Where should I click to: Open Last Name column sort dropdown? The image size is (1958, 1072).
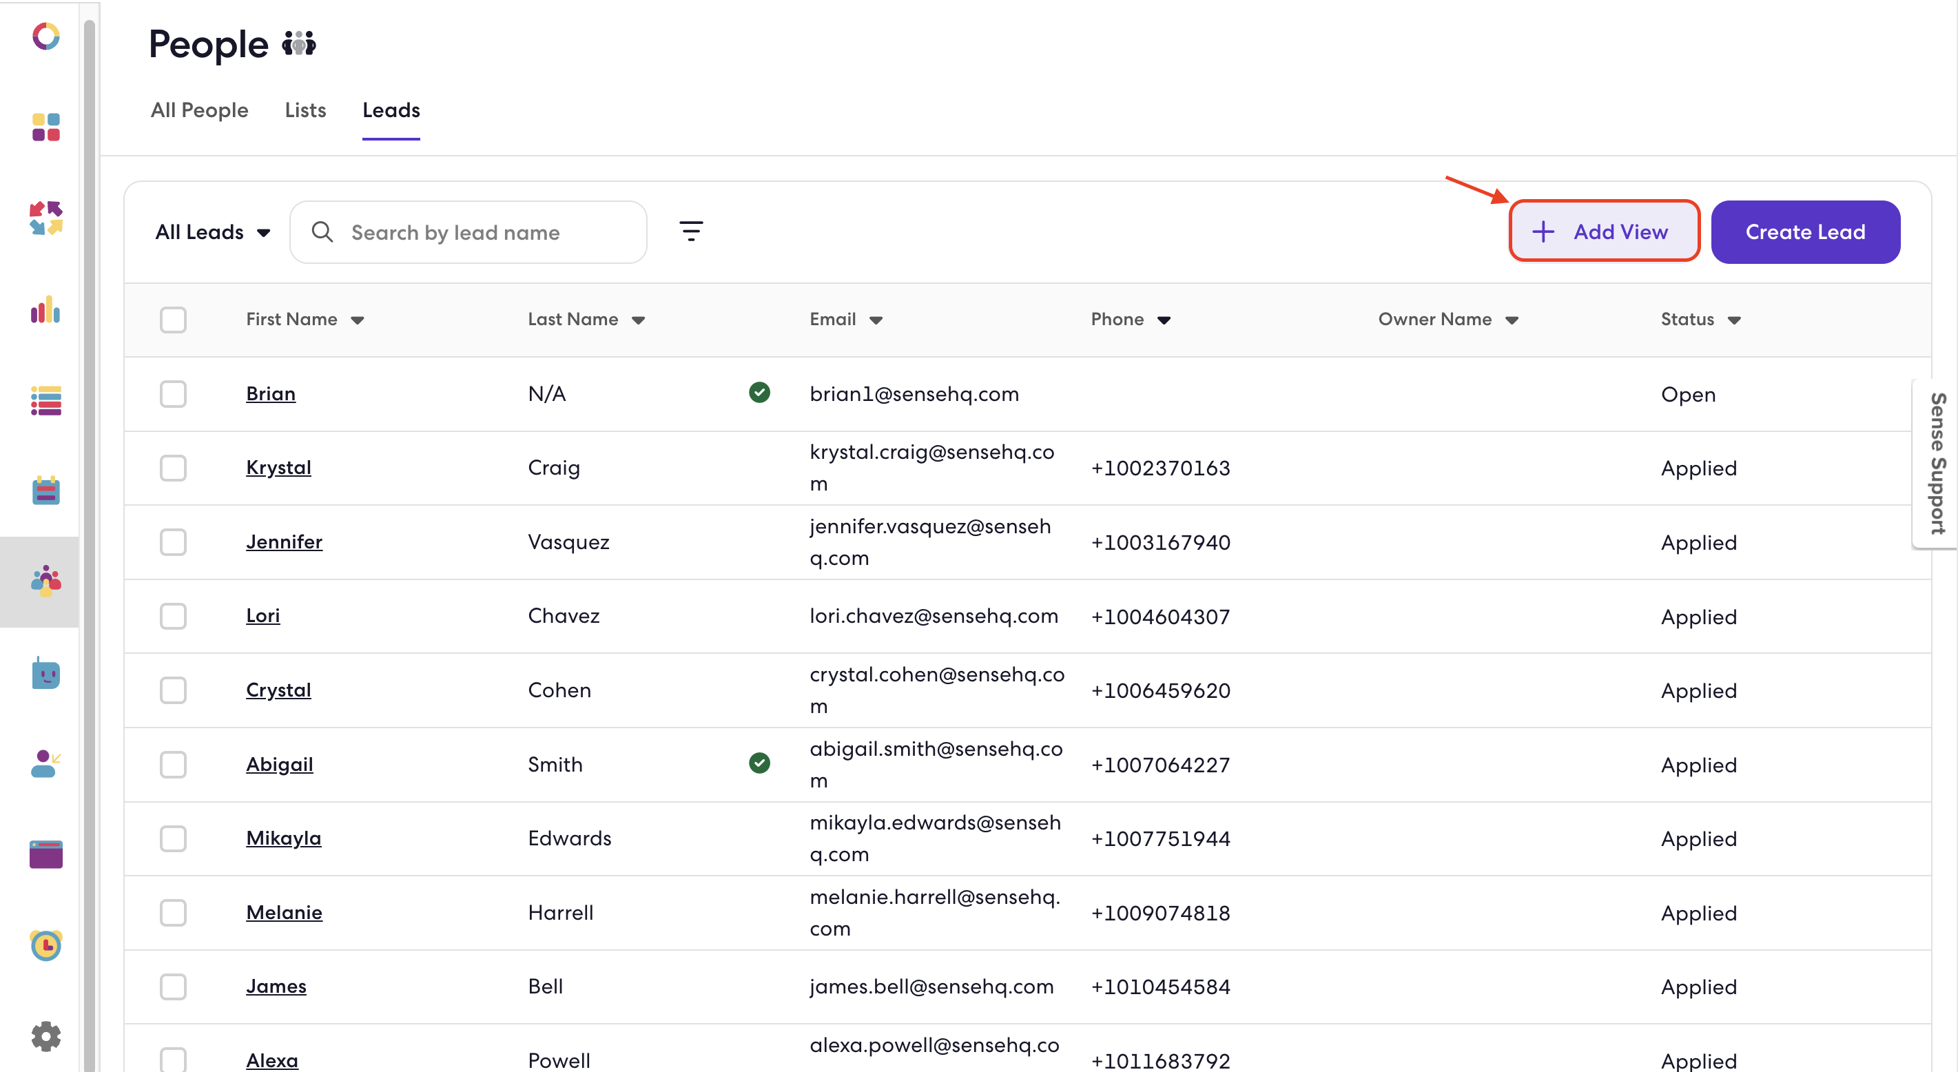pos(639,320)
